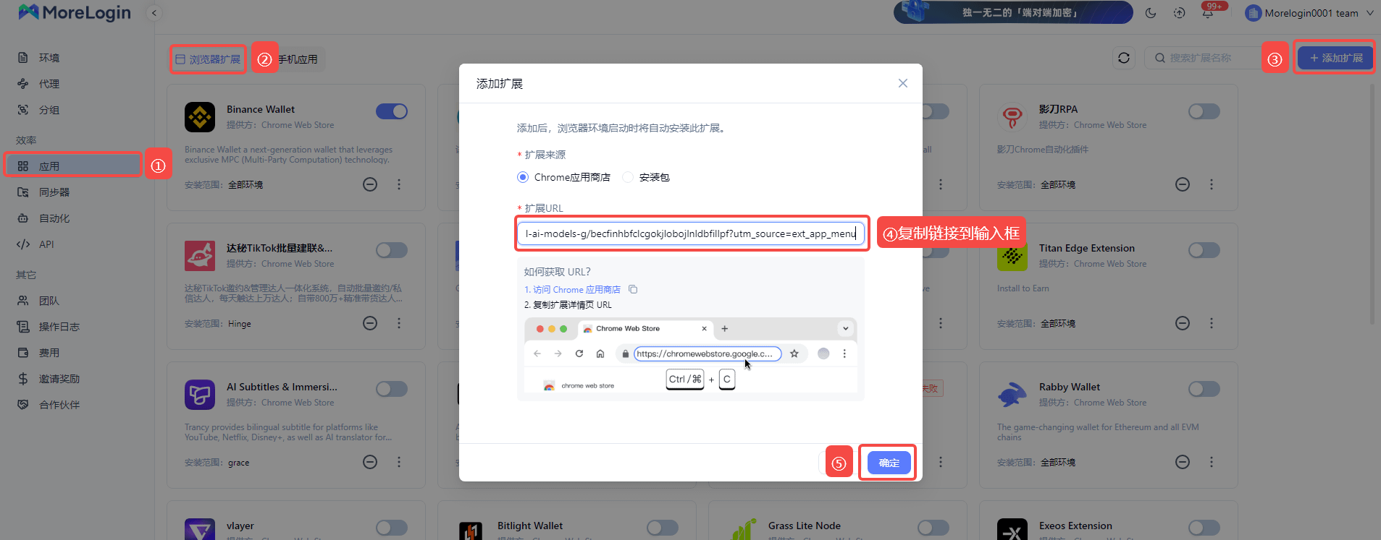Screen dimensions: 1381x540
Task: Copy the Chrome store link via copy icon
Action: click(633, 289)
